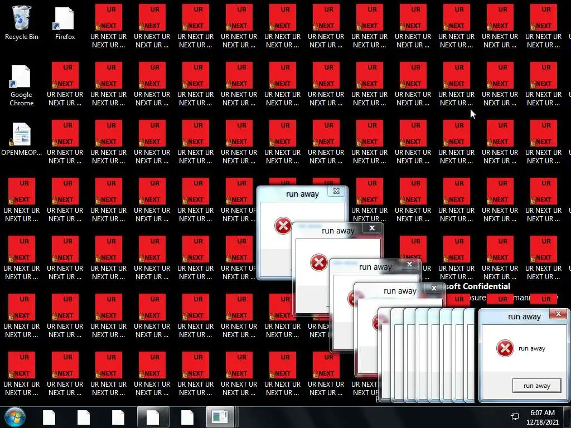Click the "run away" button in front dialog
571x428 pixels.
537,386
